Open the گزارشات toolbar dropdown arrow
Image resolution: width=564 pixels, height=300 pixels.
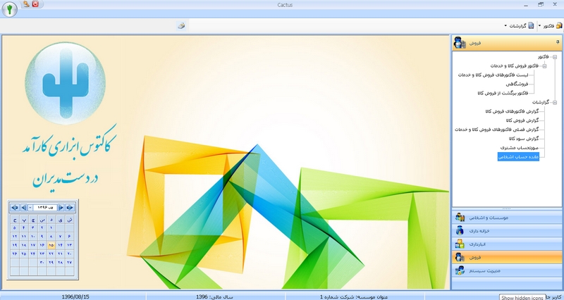[505, 25]
